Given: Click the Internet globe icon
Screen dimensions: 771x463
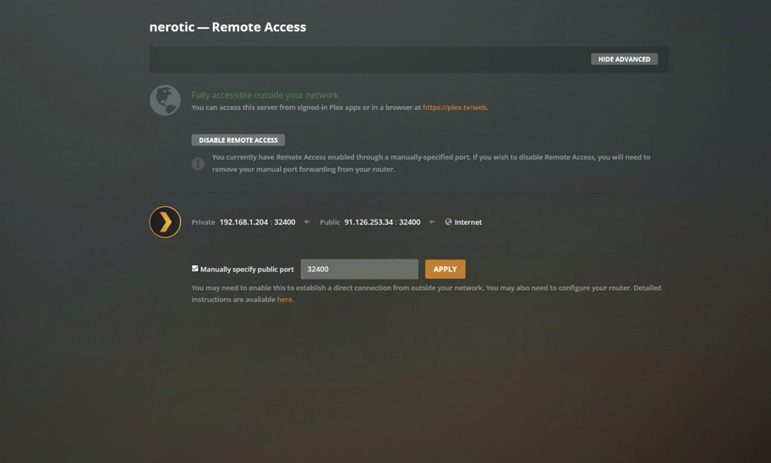Looking at the screenshot, I should pos(448,221).
